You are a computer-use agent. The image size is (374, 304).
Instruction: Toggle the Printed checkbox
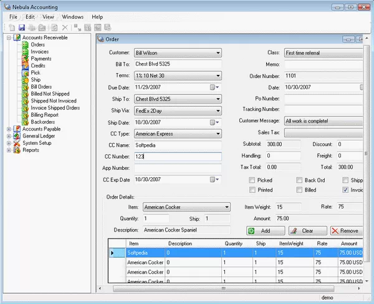252,190
